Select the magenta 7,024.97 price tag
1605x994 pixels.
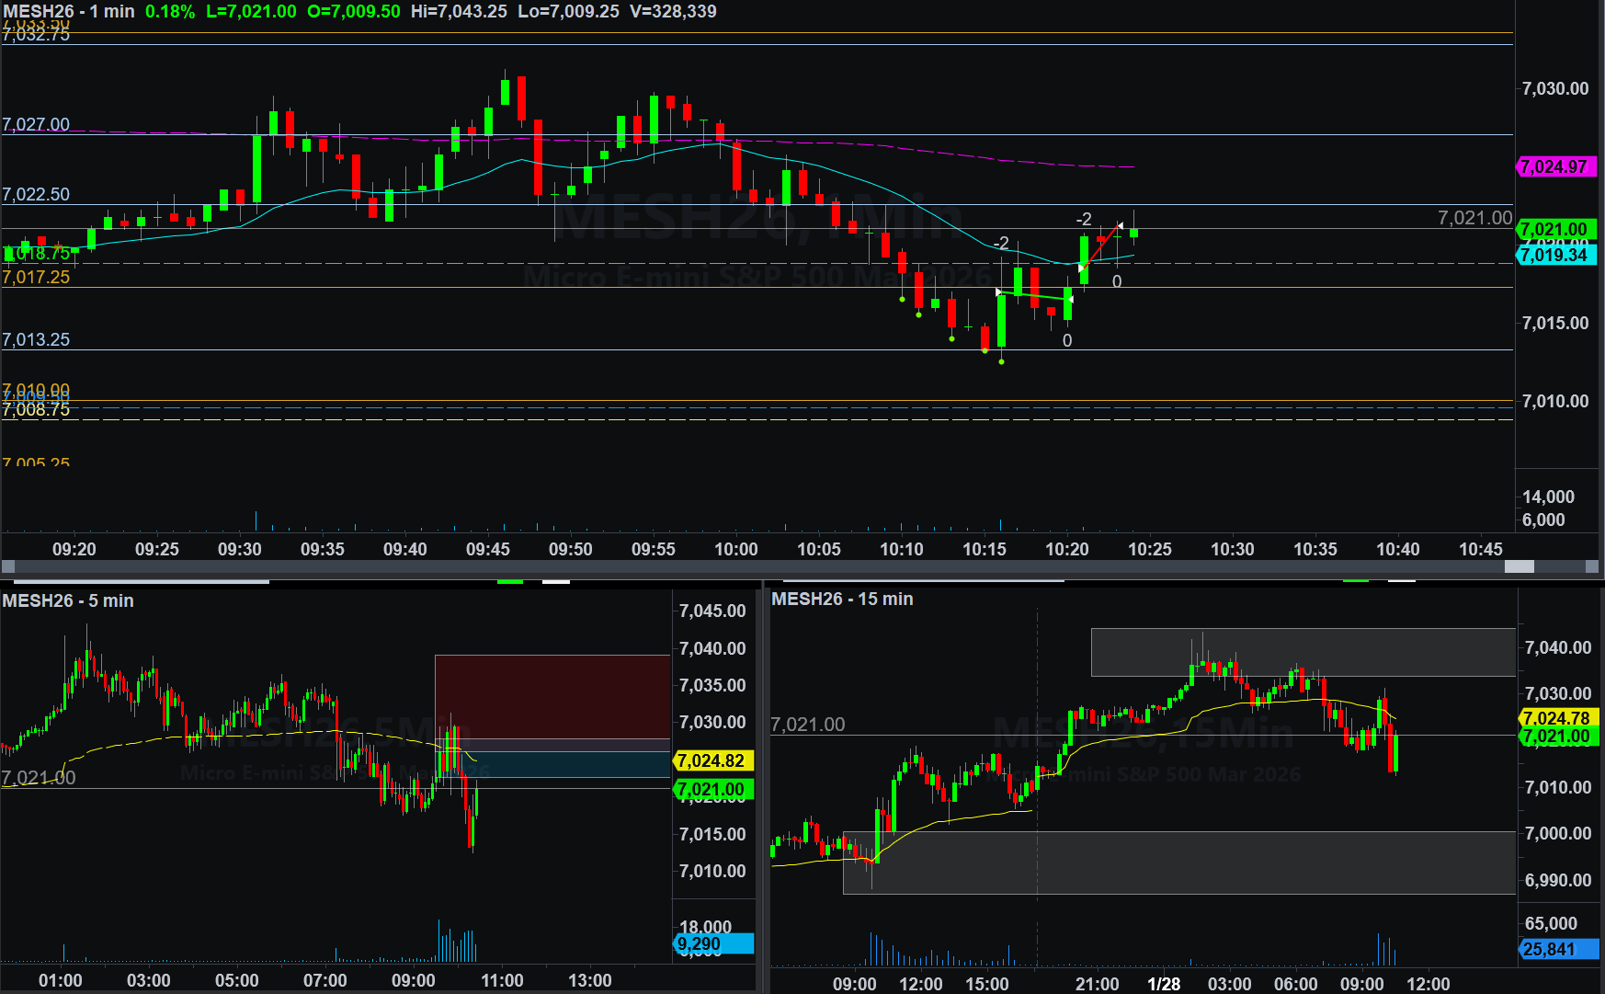(x=1554, y=166)
